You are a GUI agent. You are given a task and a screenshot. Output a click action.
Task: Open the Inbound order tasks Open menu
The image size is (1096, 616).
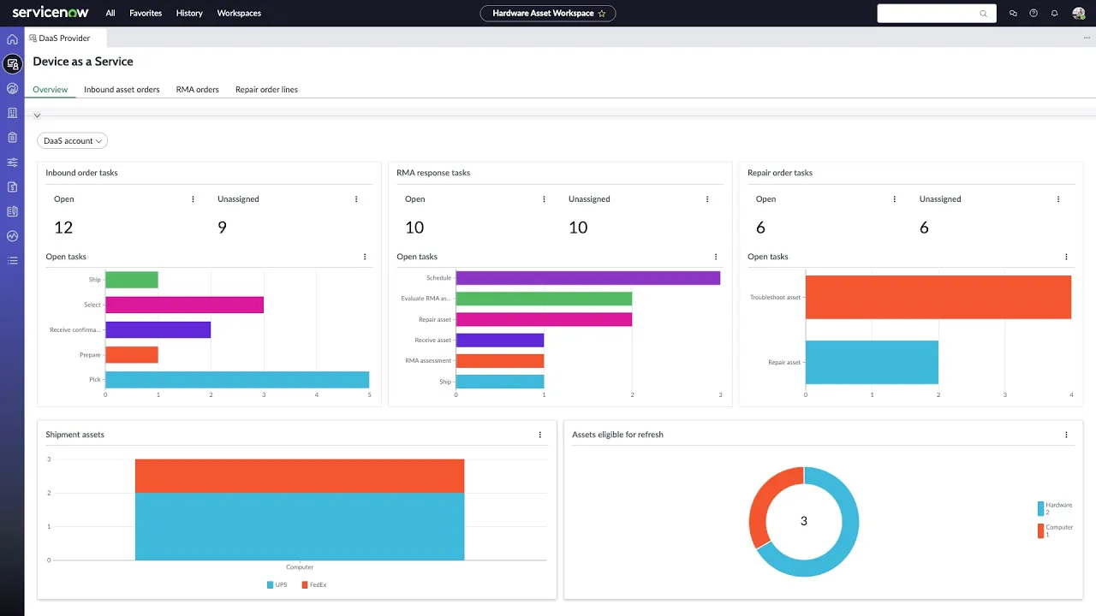(193, 198)
